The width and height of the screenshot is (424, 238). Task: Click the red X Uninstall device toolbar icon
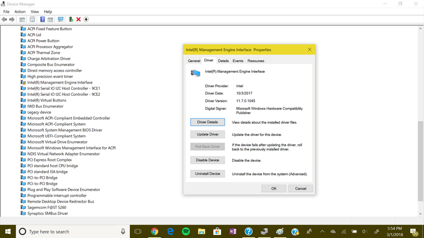78,20
